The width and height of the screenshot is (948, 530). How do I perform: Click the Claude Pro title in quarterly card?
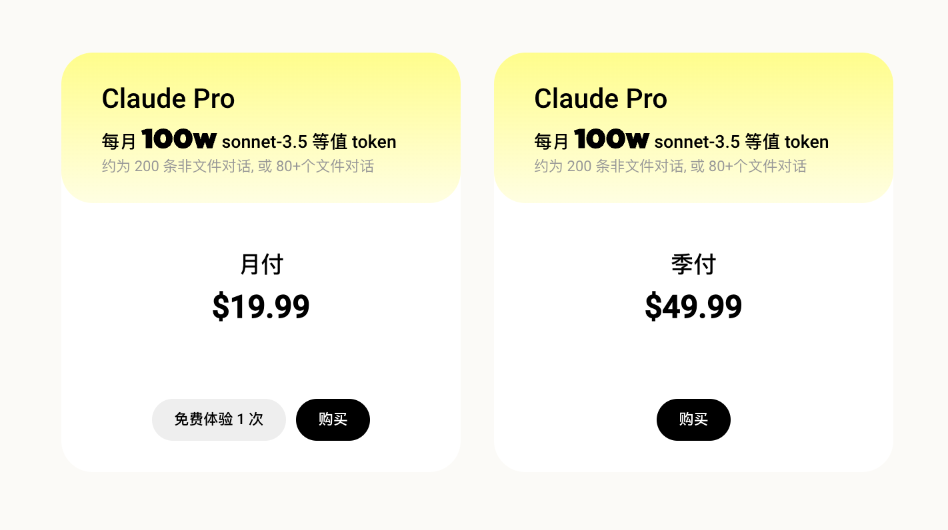pyautogui.click(x=601, y=99)
